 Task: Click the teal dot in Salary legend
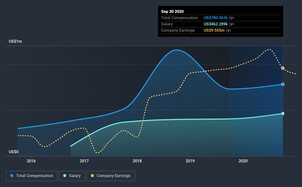click(x=65, y=176)
